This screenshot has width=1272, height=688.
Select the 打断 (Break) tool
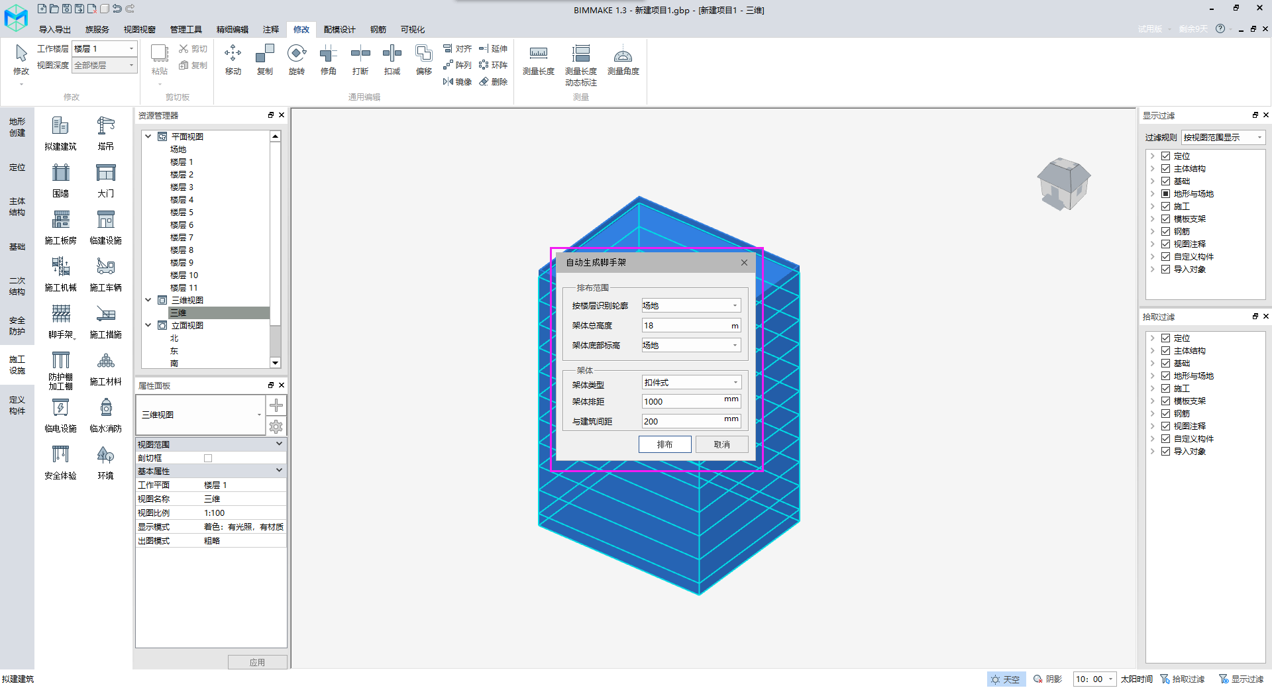click(x=360, y=60)
